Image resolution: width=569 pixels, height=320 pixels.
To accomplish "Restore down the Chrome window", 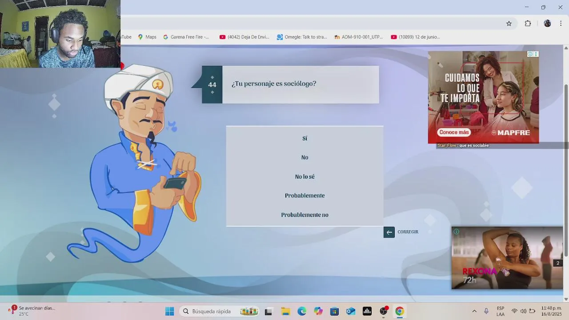I will (543, 7).
